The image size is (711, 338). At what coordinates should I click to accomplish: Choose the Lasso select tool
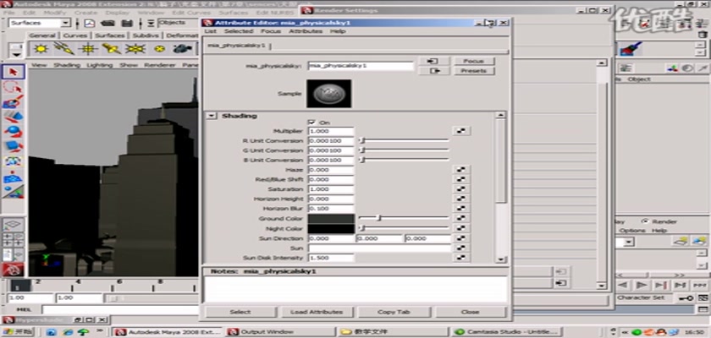[x=13, y=88]
